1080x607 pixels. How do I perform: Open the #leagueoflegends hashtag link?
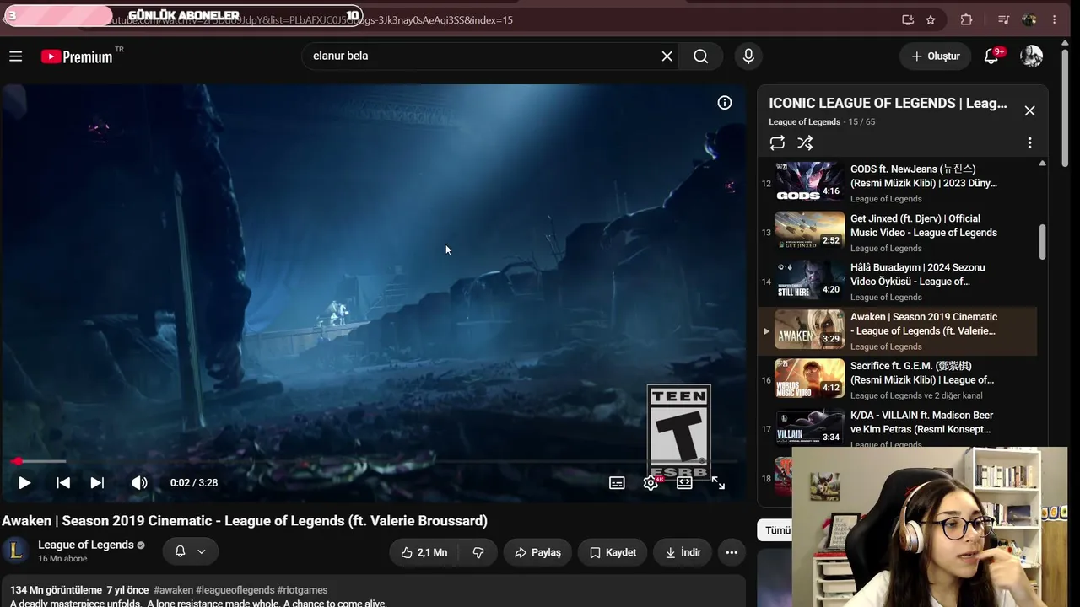click(x=235, y=590)
